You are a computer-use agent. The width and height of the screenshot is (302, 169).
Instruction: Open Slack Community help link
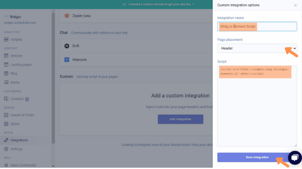23,165
